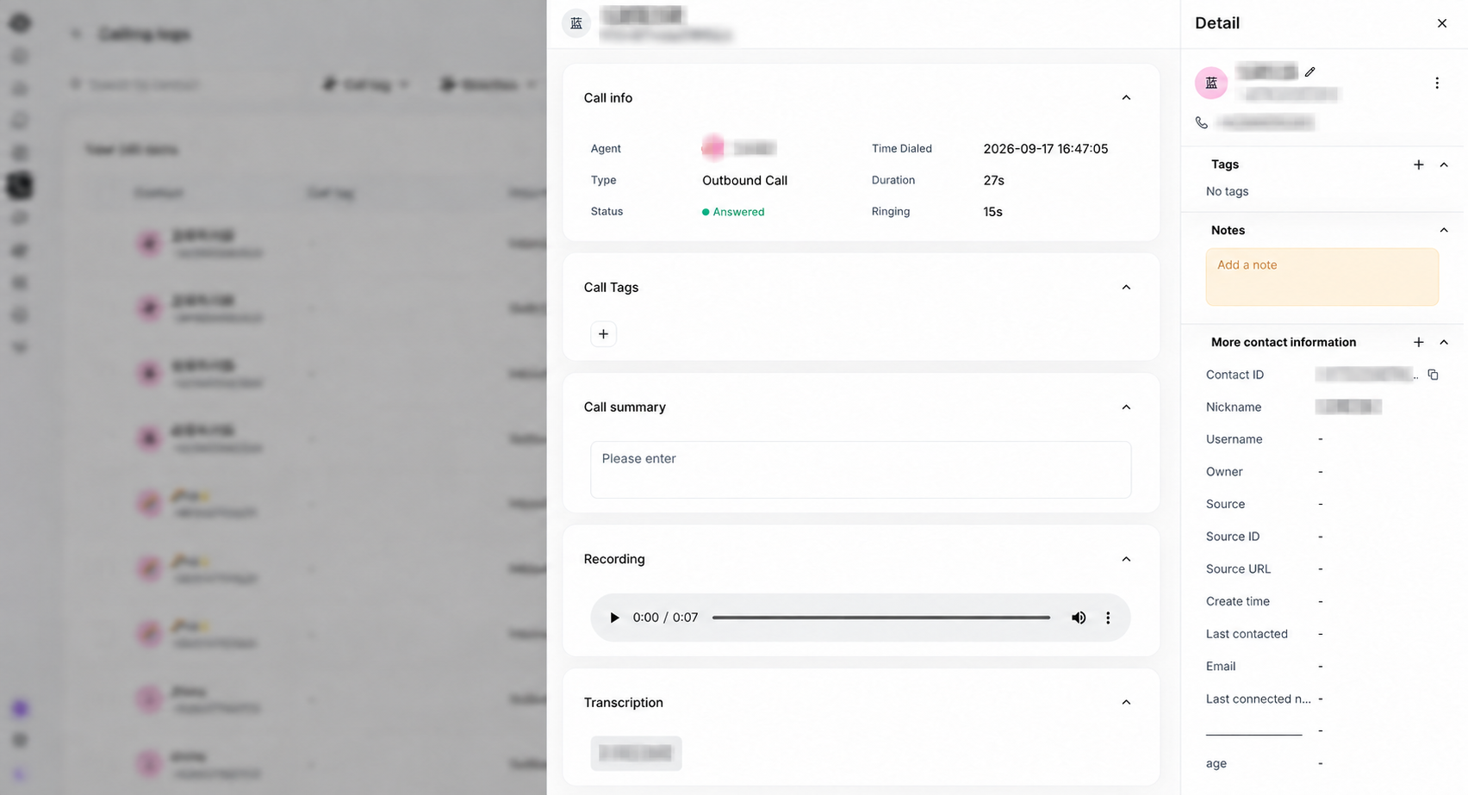Copy the Contact ID
This screenshot has width=1468, height=795.
pyautogui.click(x=1434, y=375)
